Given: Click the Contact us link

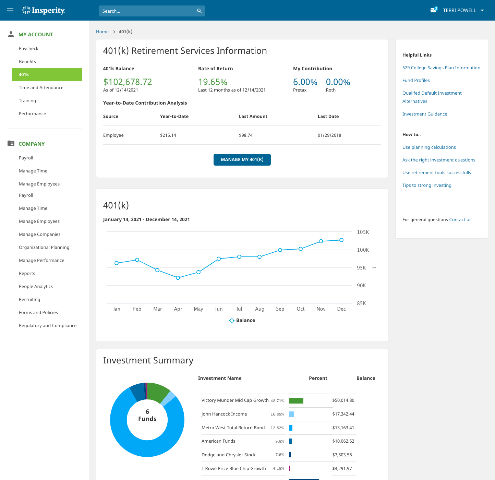Looking at the screenshot, I should click(x=460, y=220).
